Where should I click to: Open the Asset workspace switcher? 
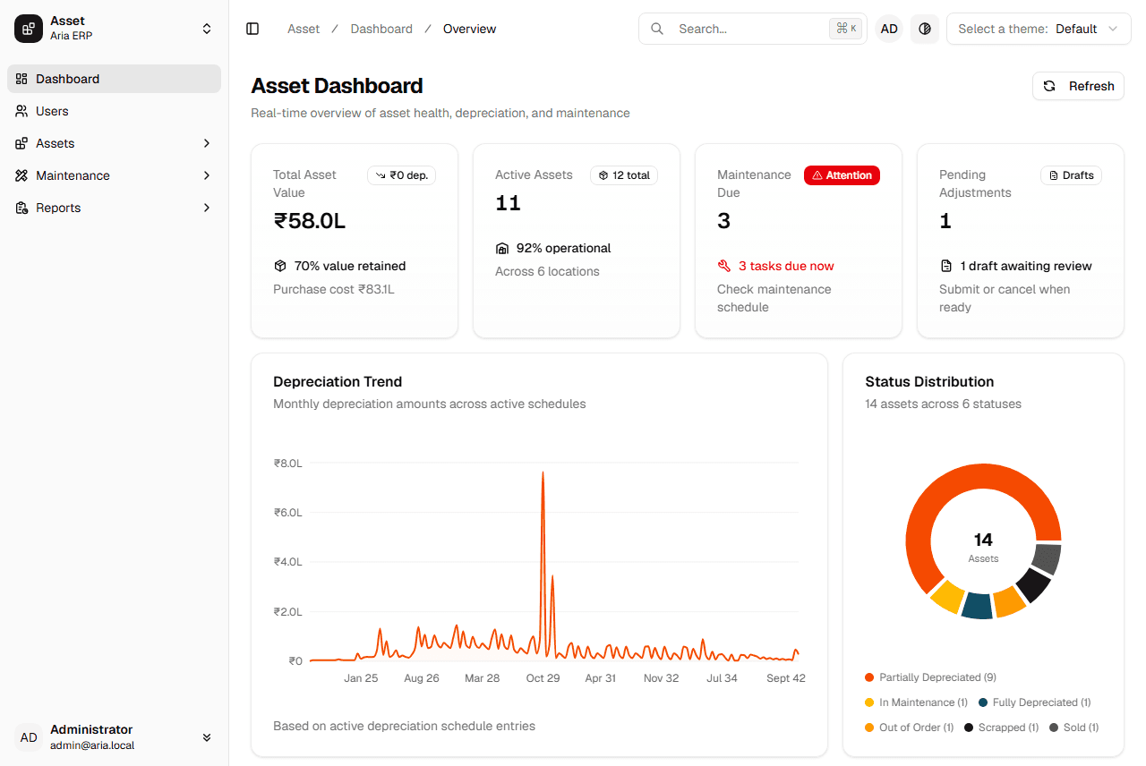coord(114,29)
